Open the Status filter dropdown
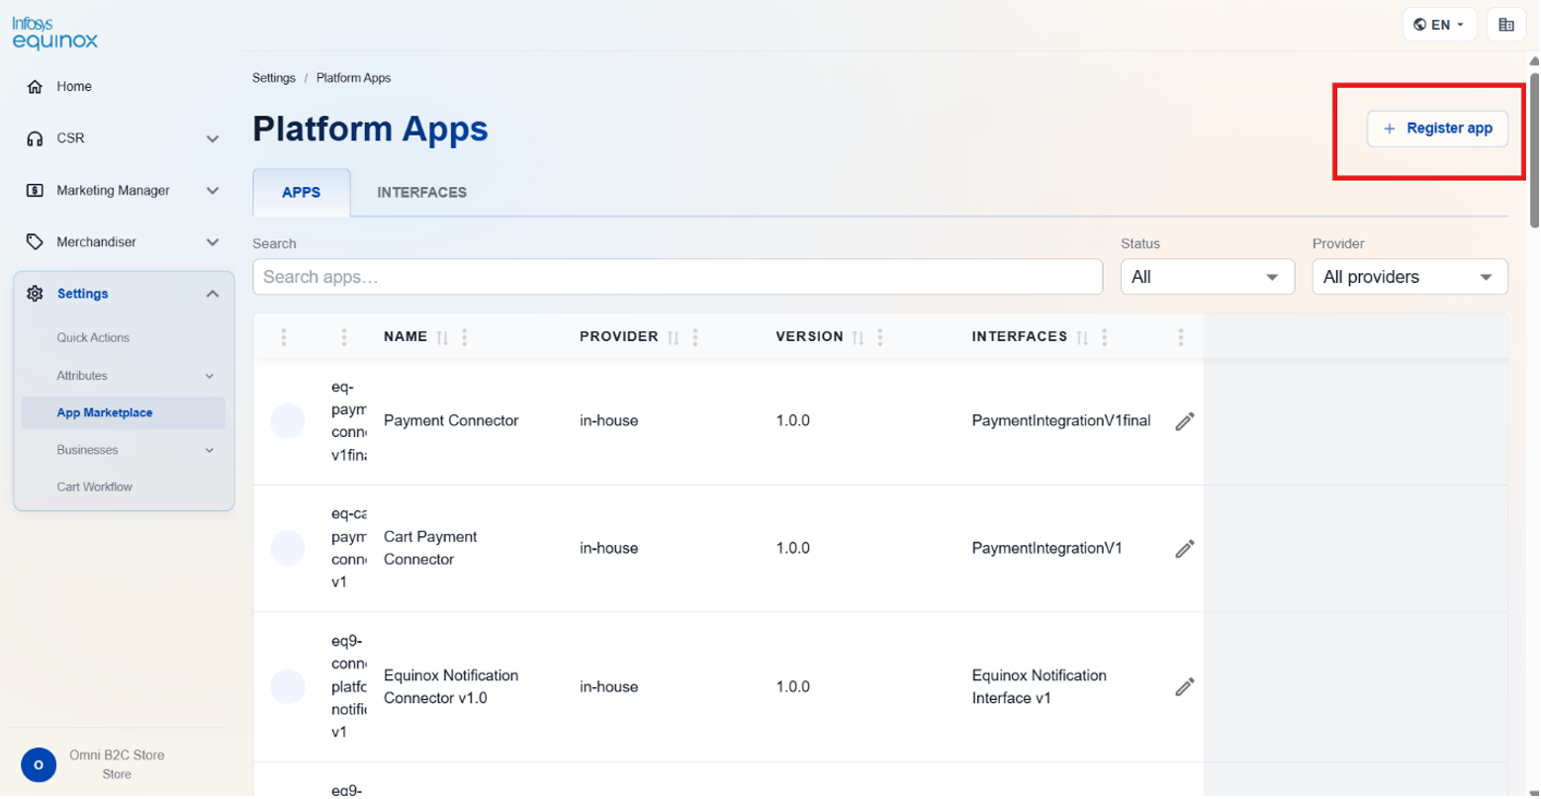 click(x=1207, y=278)
